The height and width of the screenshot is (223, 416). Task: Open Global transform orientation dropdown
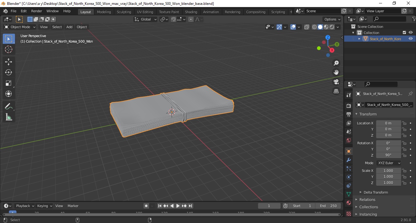click(146, 19)
